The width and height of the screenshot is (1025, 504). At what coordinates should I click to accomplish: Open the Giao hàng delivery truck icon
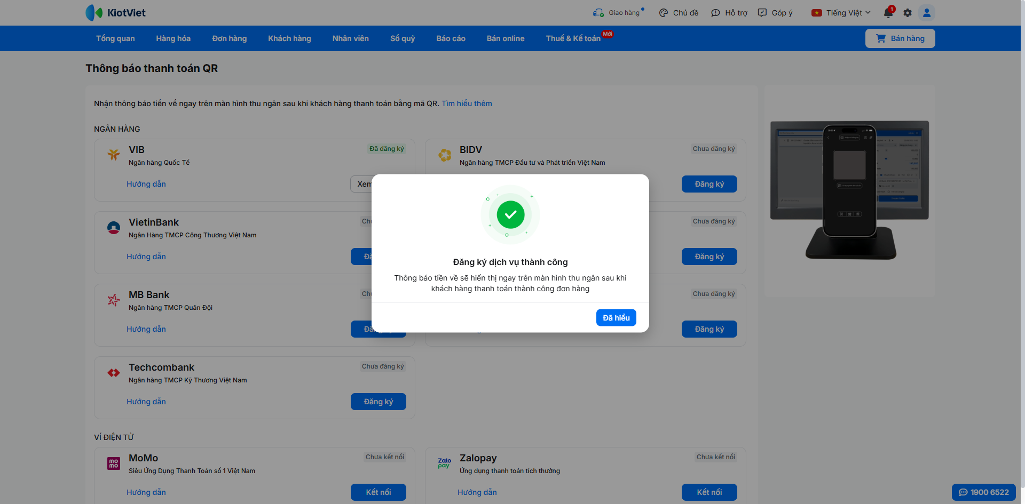click(x=598, y=13)
